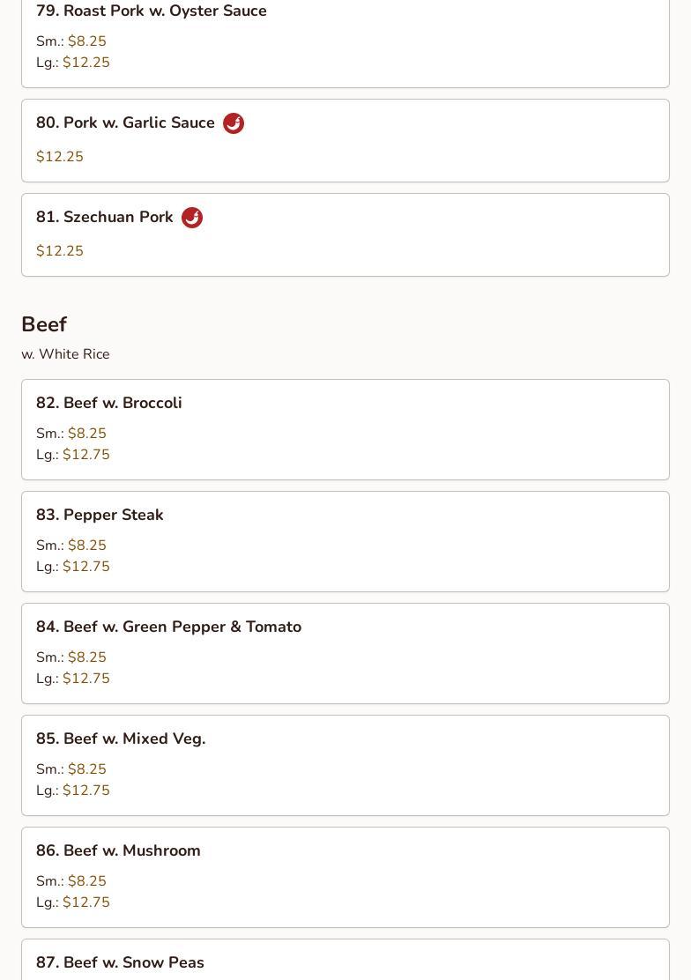Image resolution: width=691 pixels, height=980 pixels.
Task: Click the spicy chili icon next to Szechuan Pork
Action: tap(192, 218)
